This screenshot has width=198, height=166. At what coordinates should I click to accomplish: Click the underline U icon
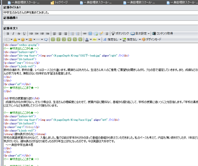[x=24, y=34]
